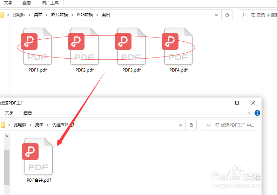Select the PDF2.pdf file icon
Image resolution: width=277 pixels, height=195 pixels.
[x=83, y=46]
